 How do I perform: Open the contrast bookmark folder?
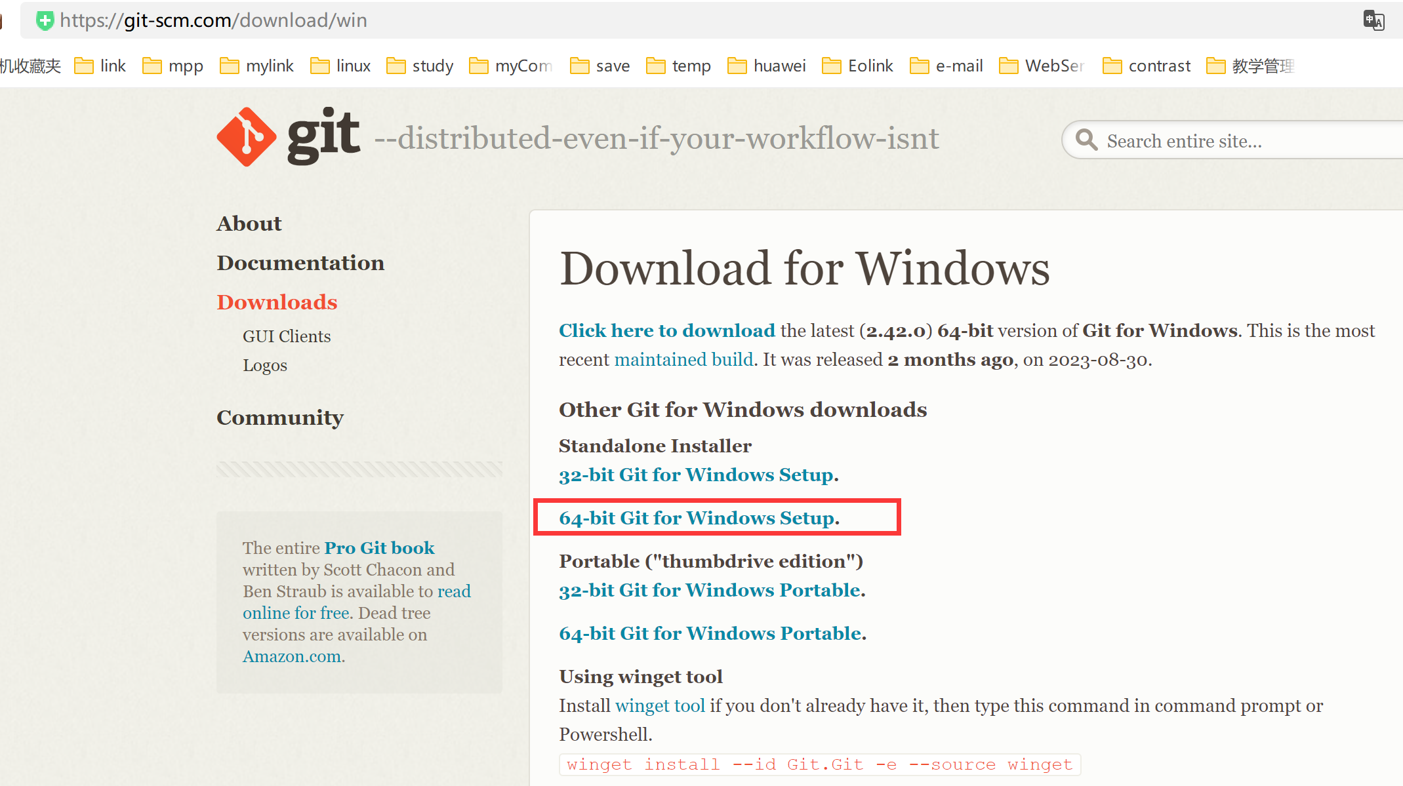(x=1147, y=66)
